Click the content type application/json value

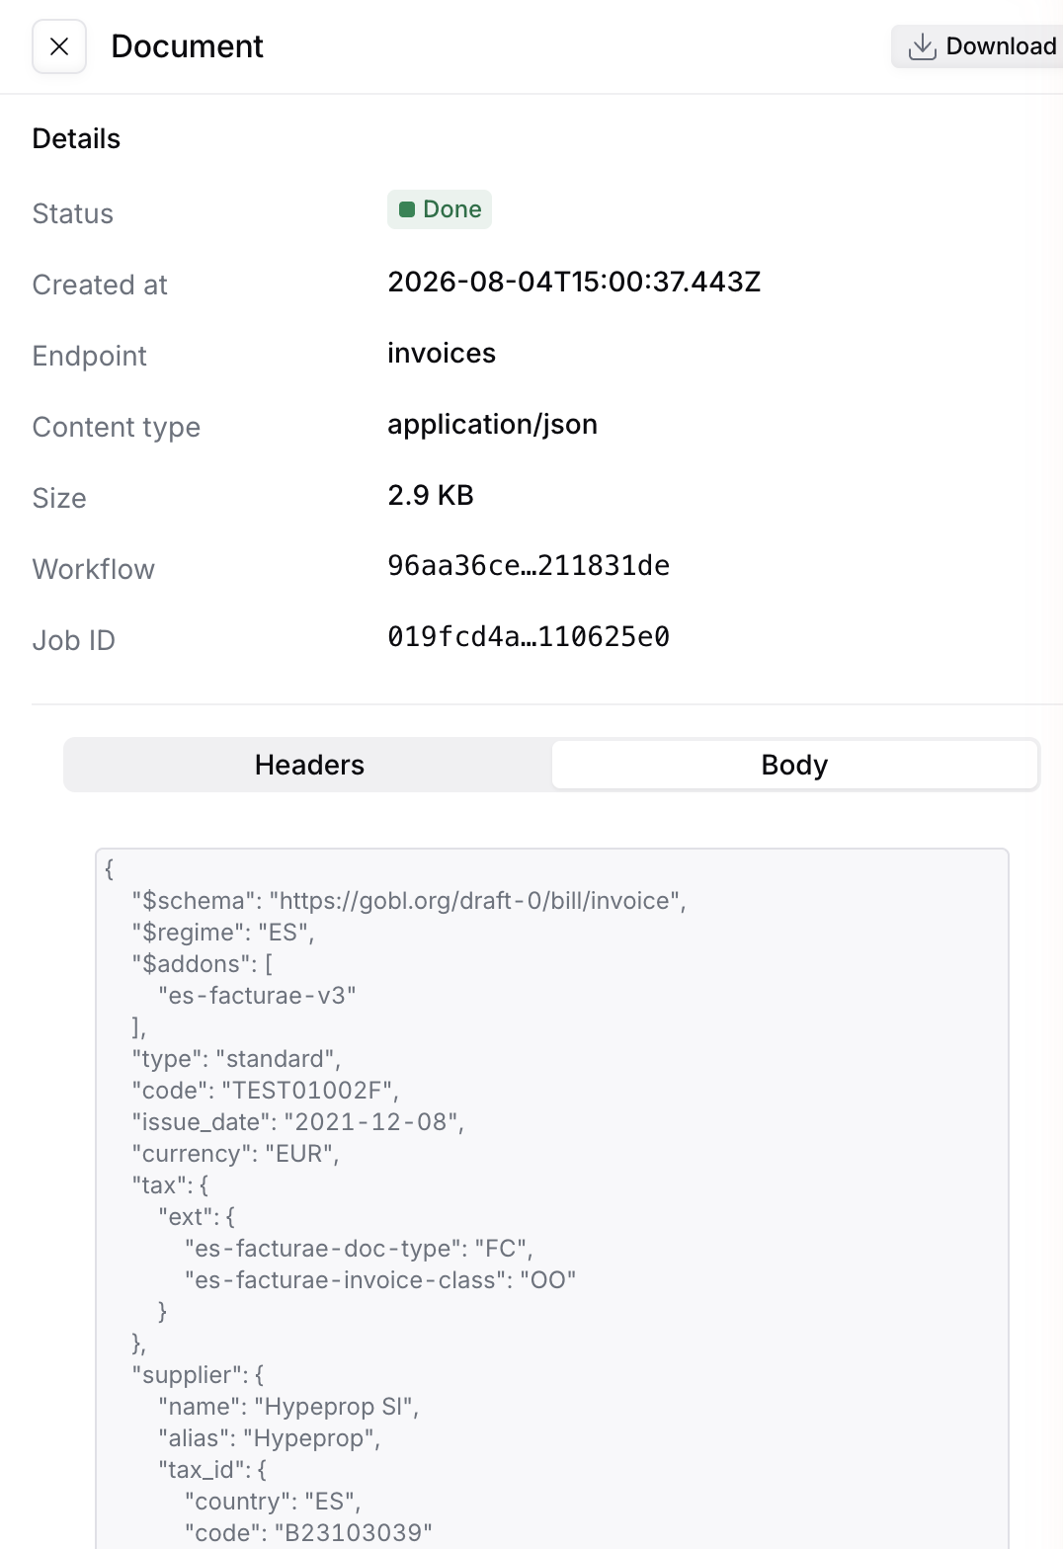click(x=492, y=425)
